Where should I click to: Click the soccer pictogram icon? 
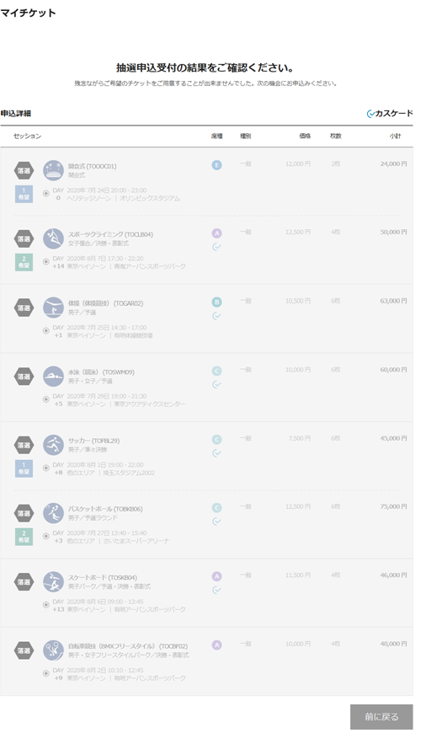point(53,445)
